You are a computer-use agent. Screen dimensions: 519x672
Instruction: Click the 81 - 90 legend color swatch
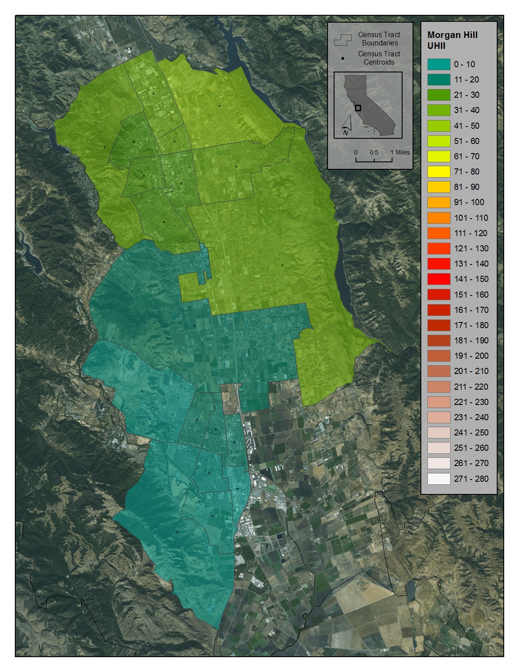click(x=438, y=187)
